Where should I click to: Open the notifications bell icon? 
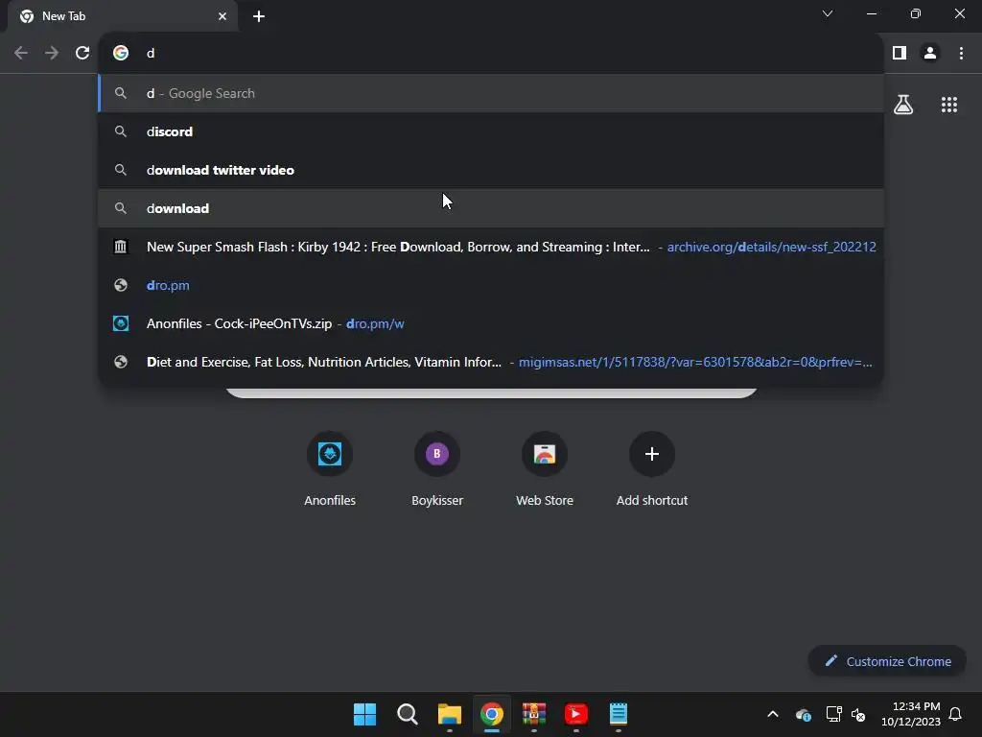point(955,714)
